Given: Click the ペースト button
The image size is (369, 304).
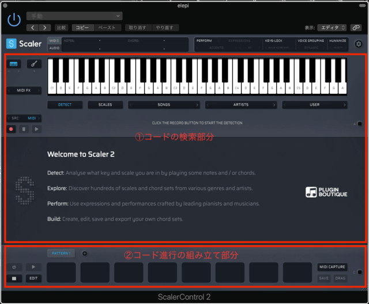Looking at the screenshot, I should click(x=108, y=28).
